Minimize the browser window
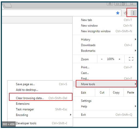This screenshot has height=129, width=139. (117, 4)
